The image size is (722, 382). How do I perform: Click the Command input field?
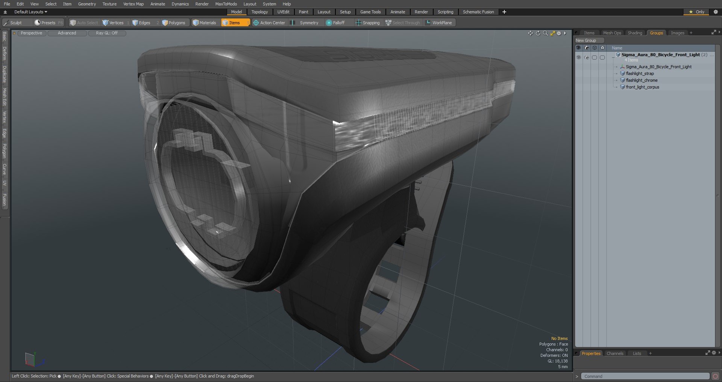(x=645, y=376)
